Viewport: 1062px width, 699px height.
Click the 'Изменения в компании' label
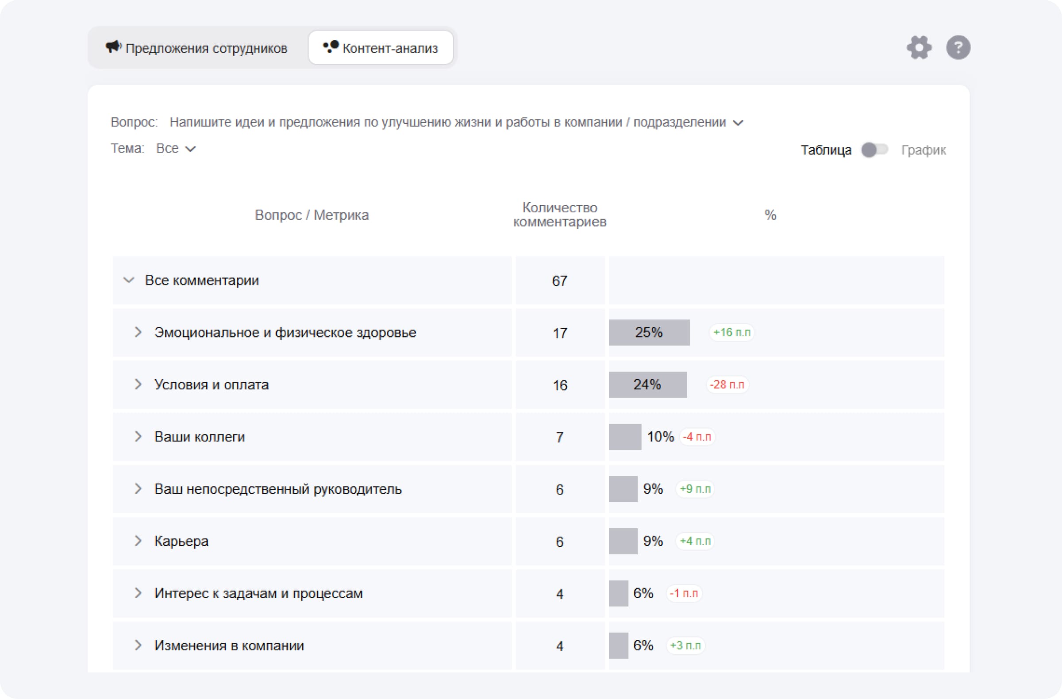click(229, 645)
